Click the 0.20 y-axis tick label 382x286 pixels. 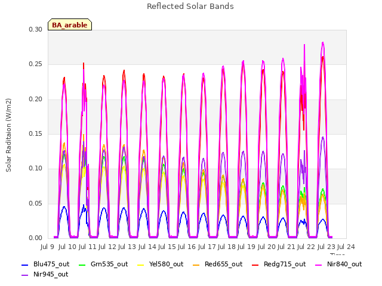coord(35,99)
